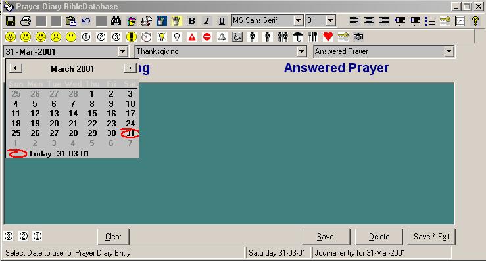
Task: Open the font size 8 dropdown
Action: (331, 21)
